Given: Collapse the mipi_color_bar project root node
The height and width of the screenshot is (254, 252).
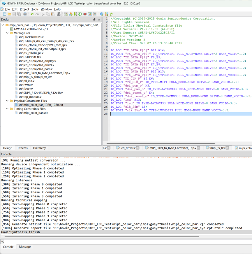Looking at the screenshot, I should [x=3, y=25].
